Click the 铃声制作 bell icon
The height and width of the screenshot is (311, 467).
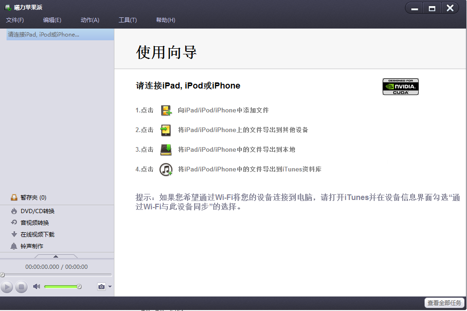click(14, 246)
